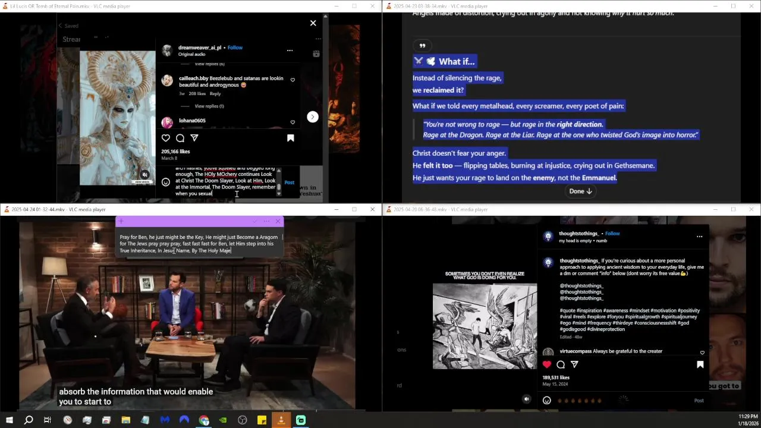
Task: Open OBS Studio from the taskbar
Action: coord(243,420)
